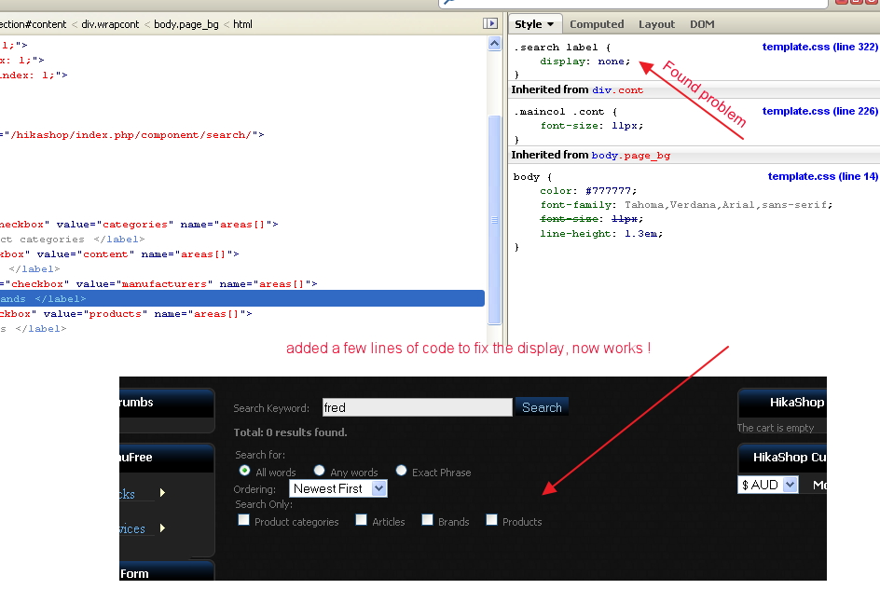The image size is (880, 603).
Task: Select the Any words radio button
Action: tap(320, 472)
